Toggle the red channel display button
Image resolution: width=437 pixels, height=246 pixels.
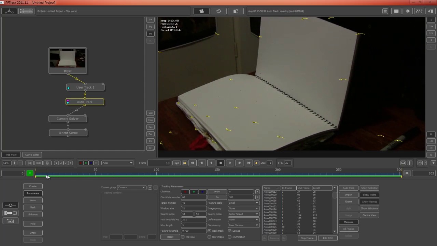(81, 163)
